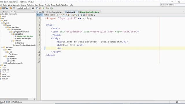Click the red Start Macro Recording icon

(x=87, y=15)
